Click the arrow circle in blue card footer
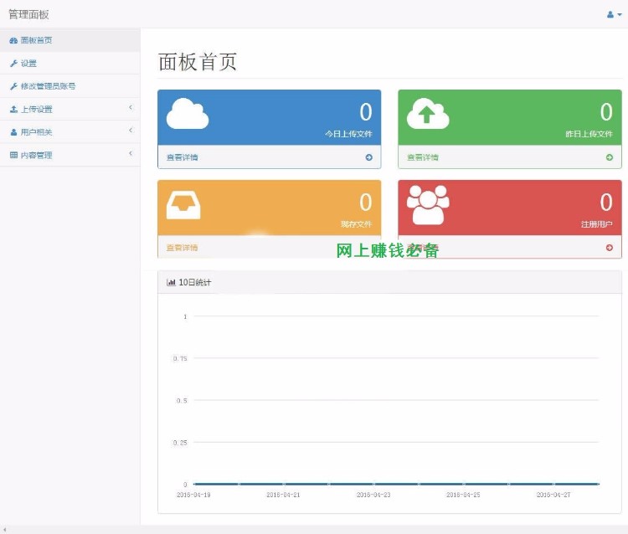Image resolution: width=628 pixels, height=534 pixels. 369,157
